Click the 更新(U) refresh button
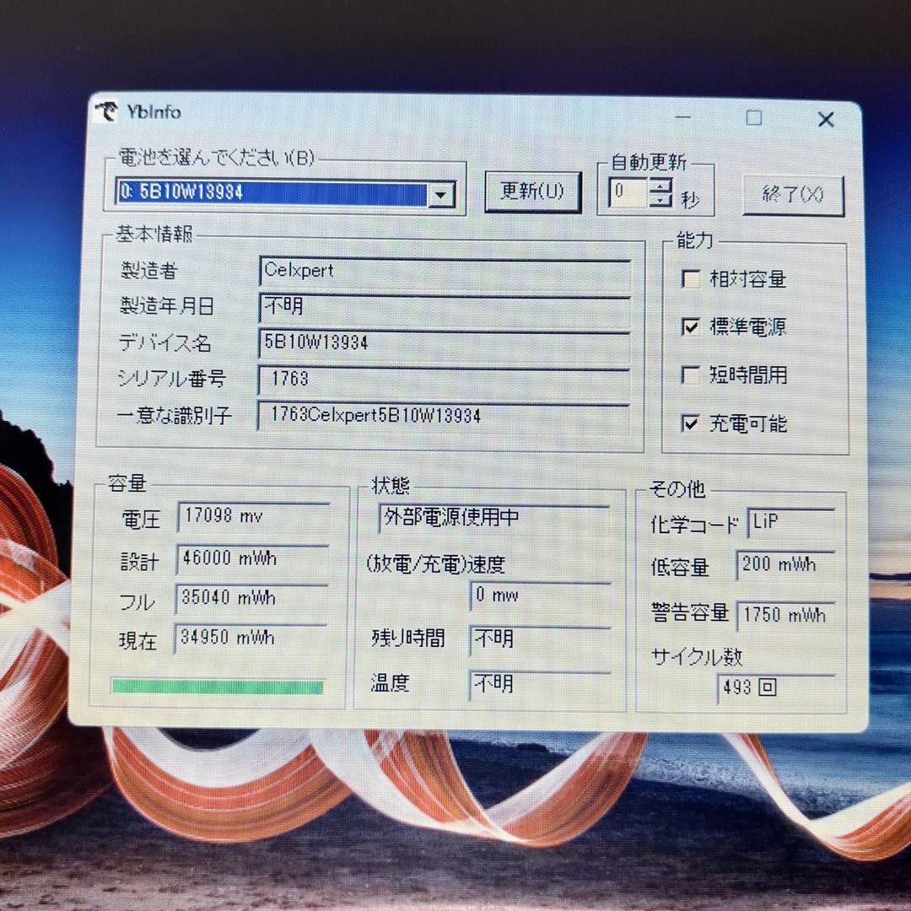Viewport: 911px width, 911px height. pos(533,191)
